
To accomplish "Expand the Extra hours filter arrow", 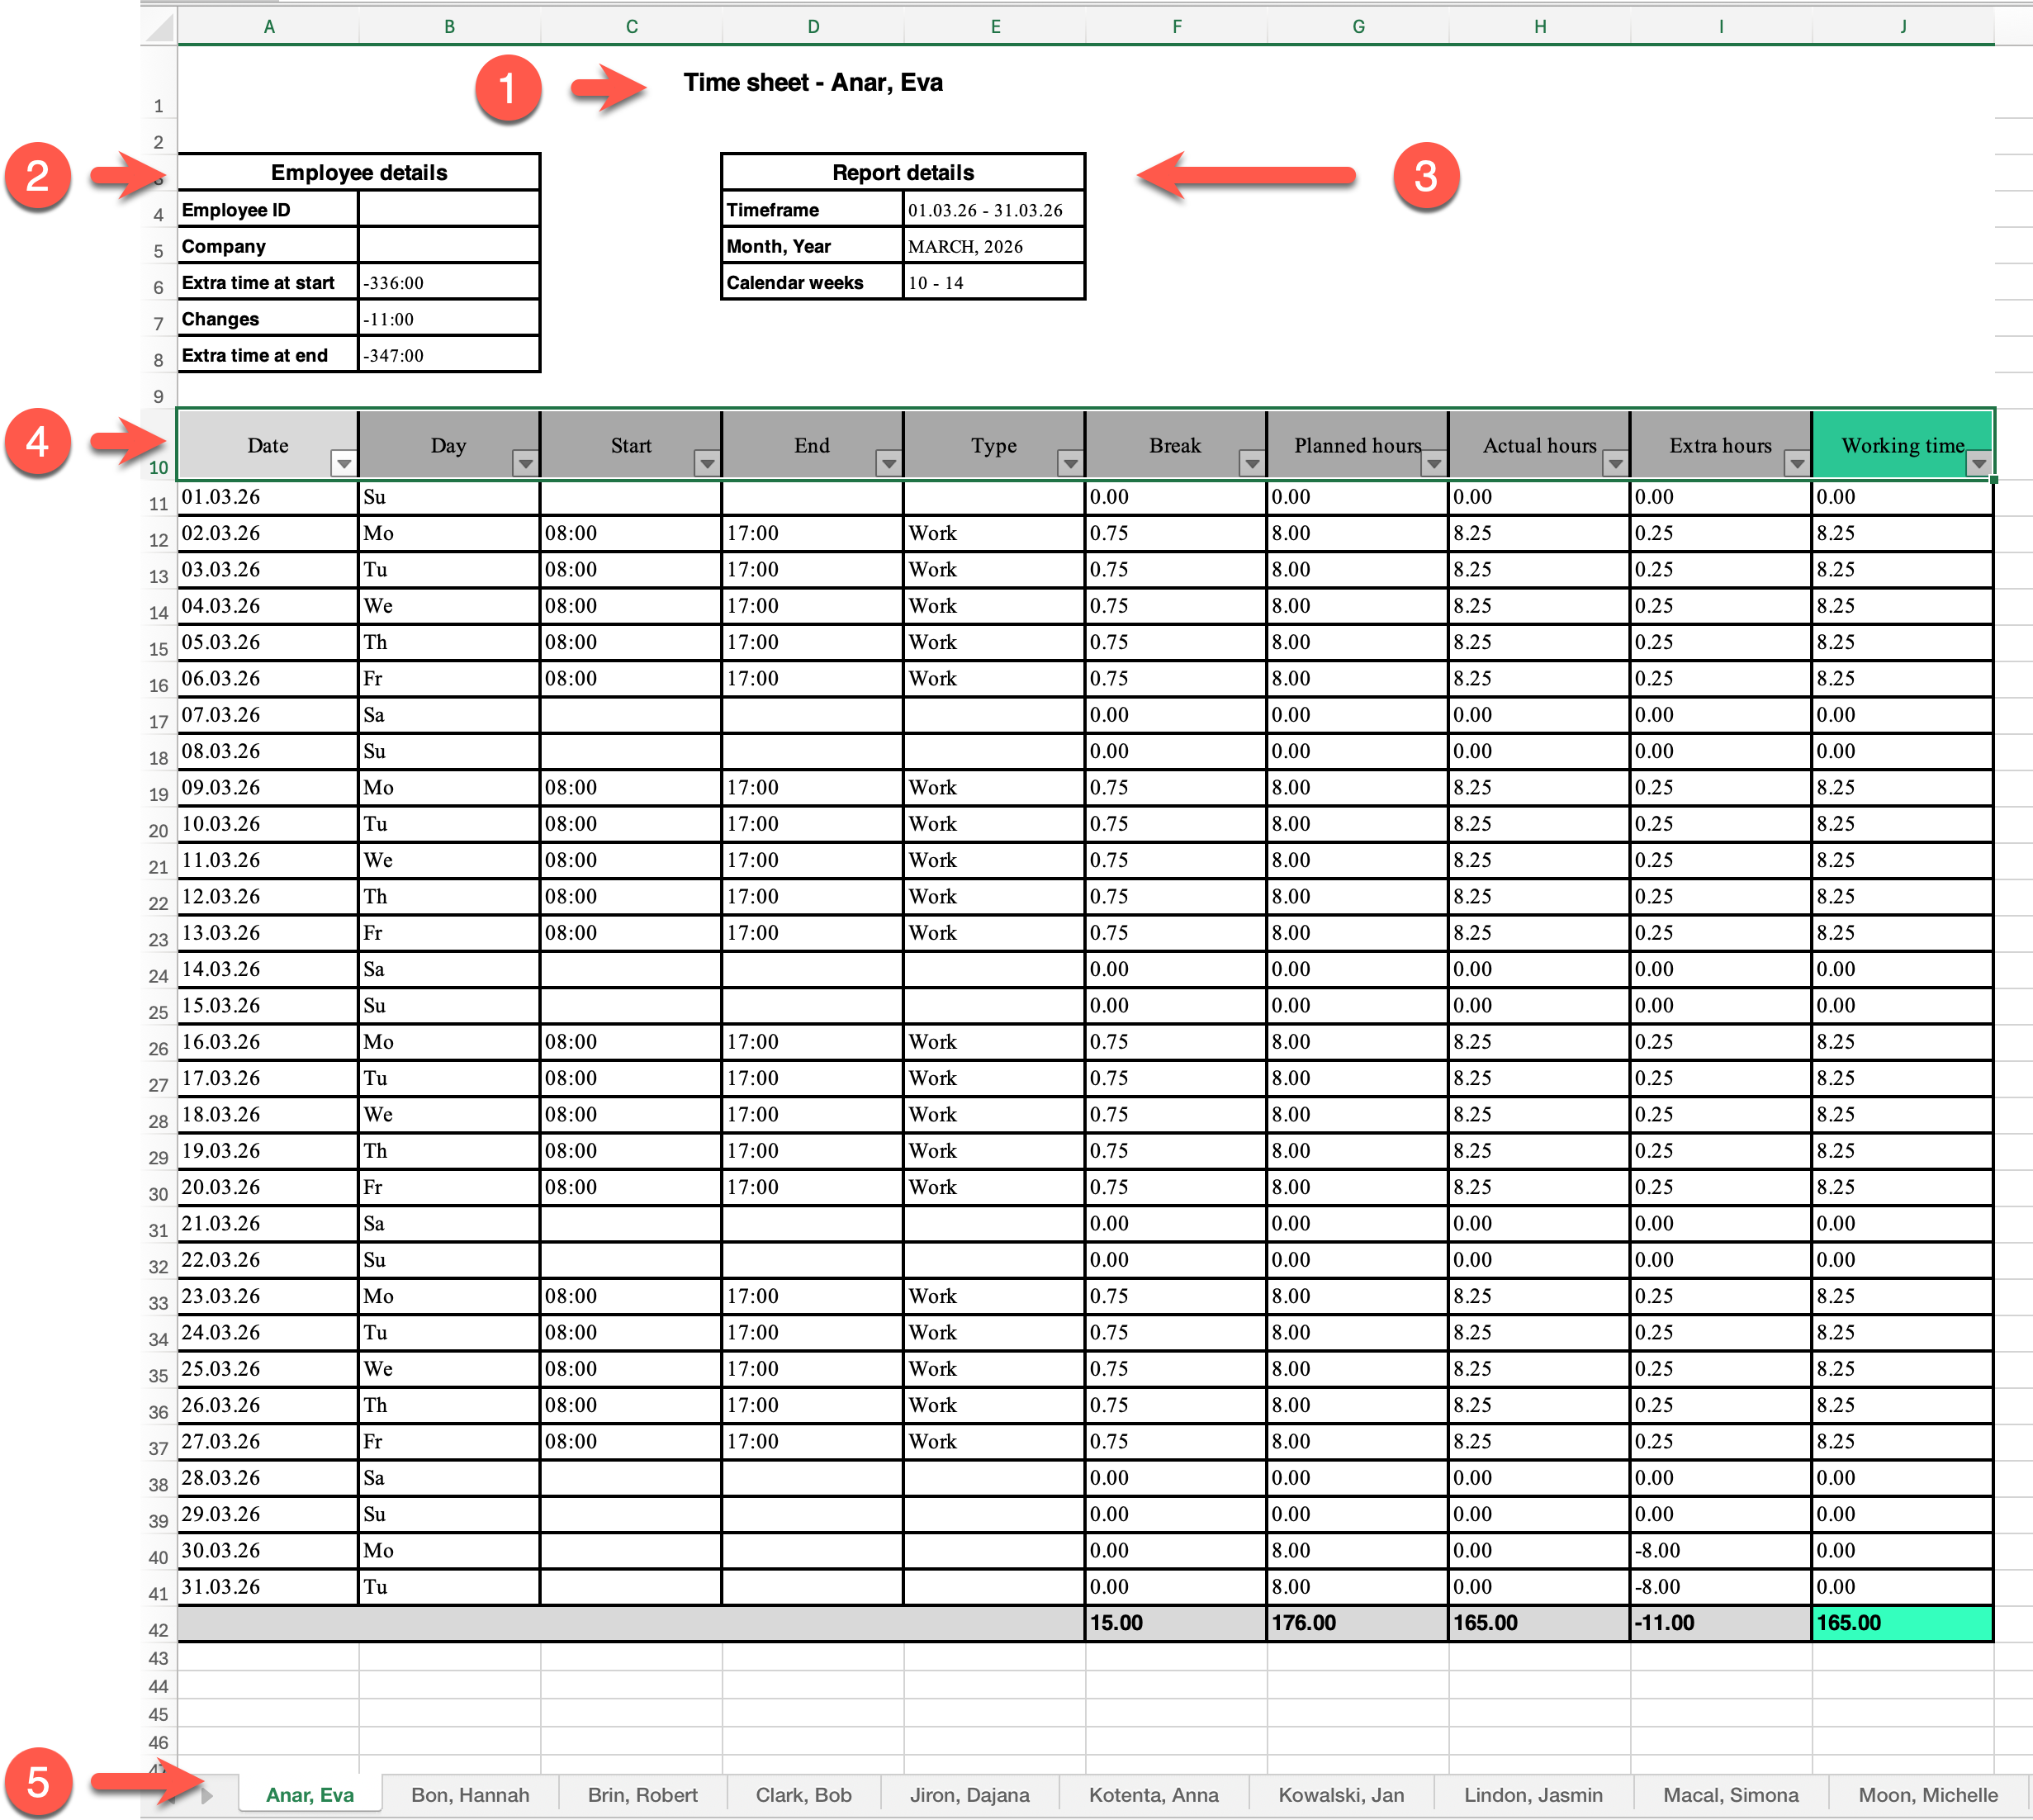I will [1796, 463].
